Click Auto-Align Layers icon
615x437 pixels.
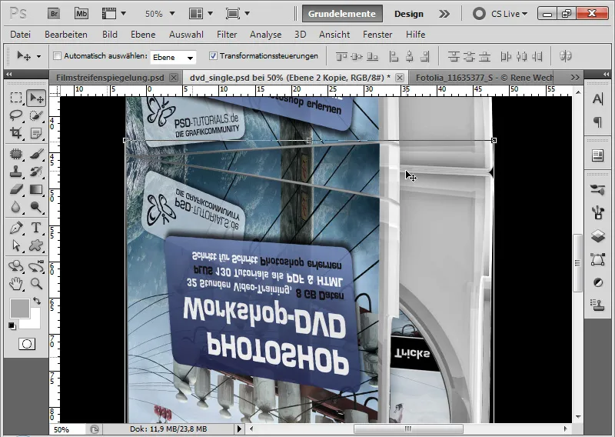click(565, 56)
